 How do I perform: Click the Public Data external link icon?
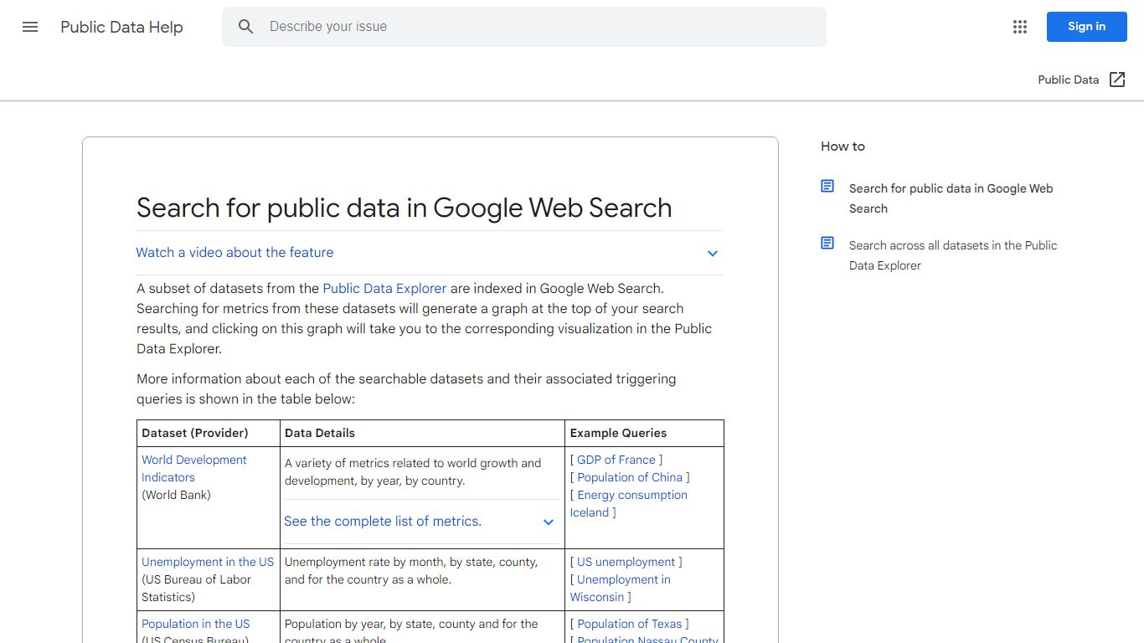coord(1117,80)
